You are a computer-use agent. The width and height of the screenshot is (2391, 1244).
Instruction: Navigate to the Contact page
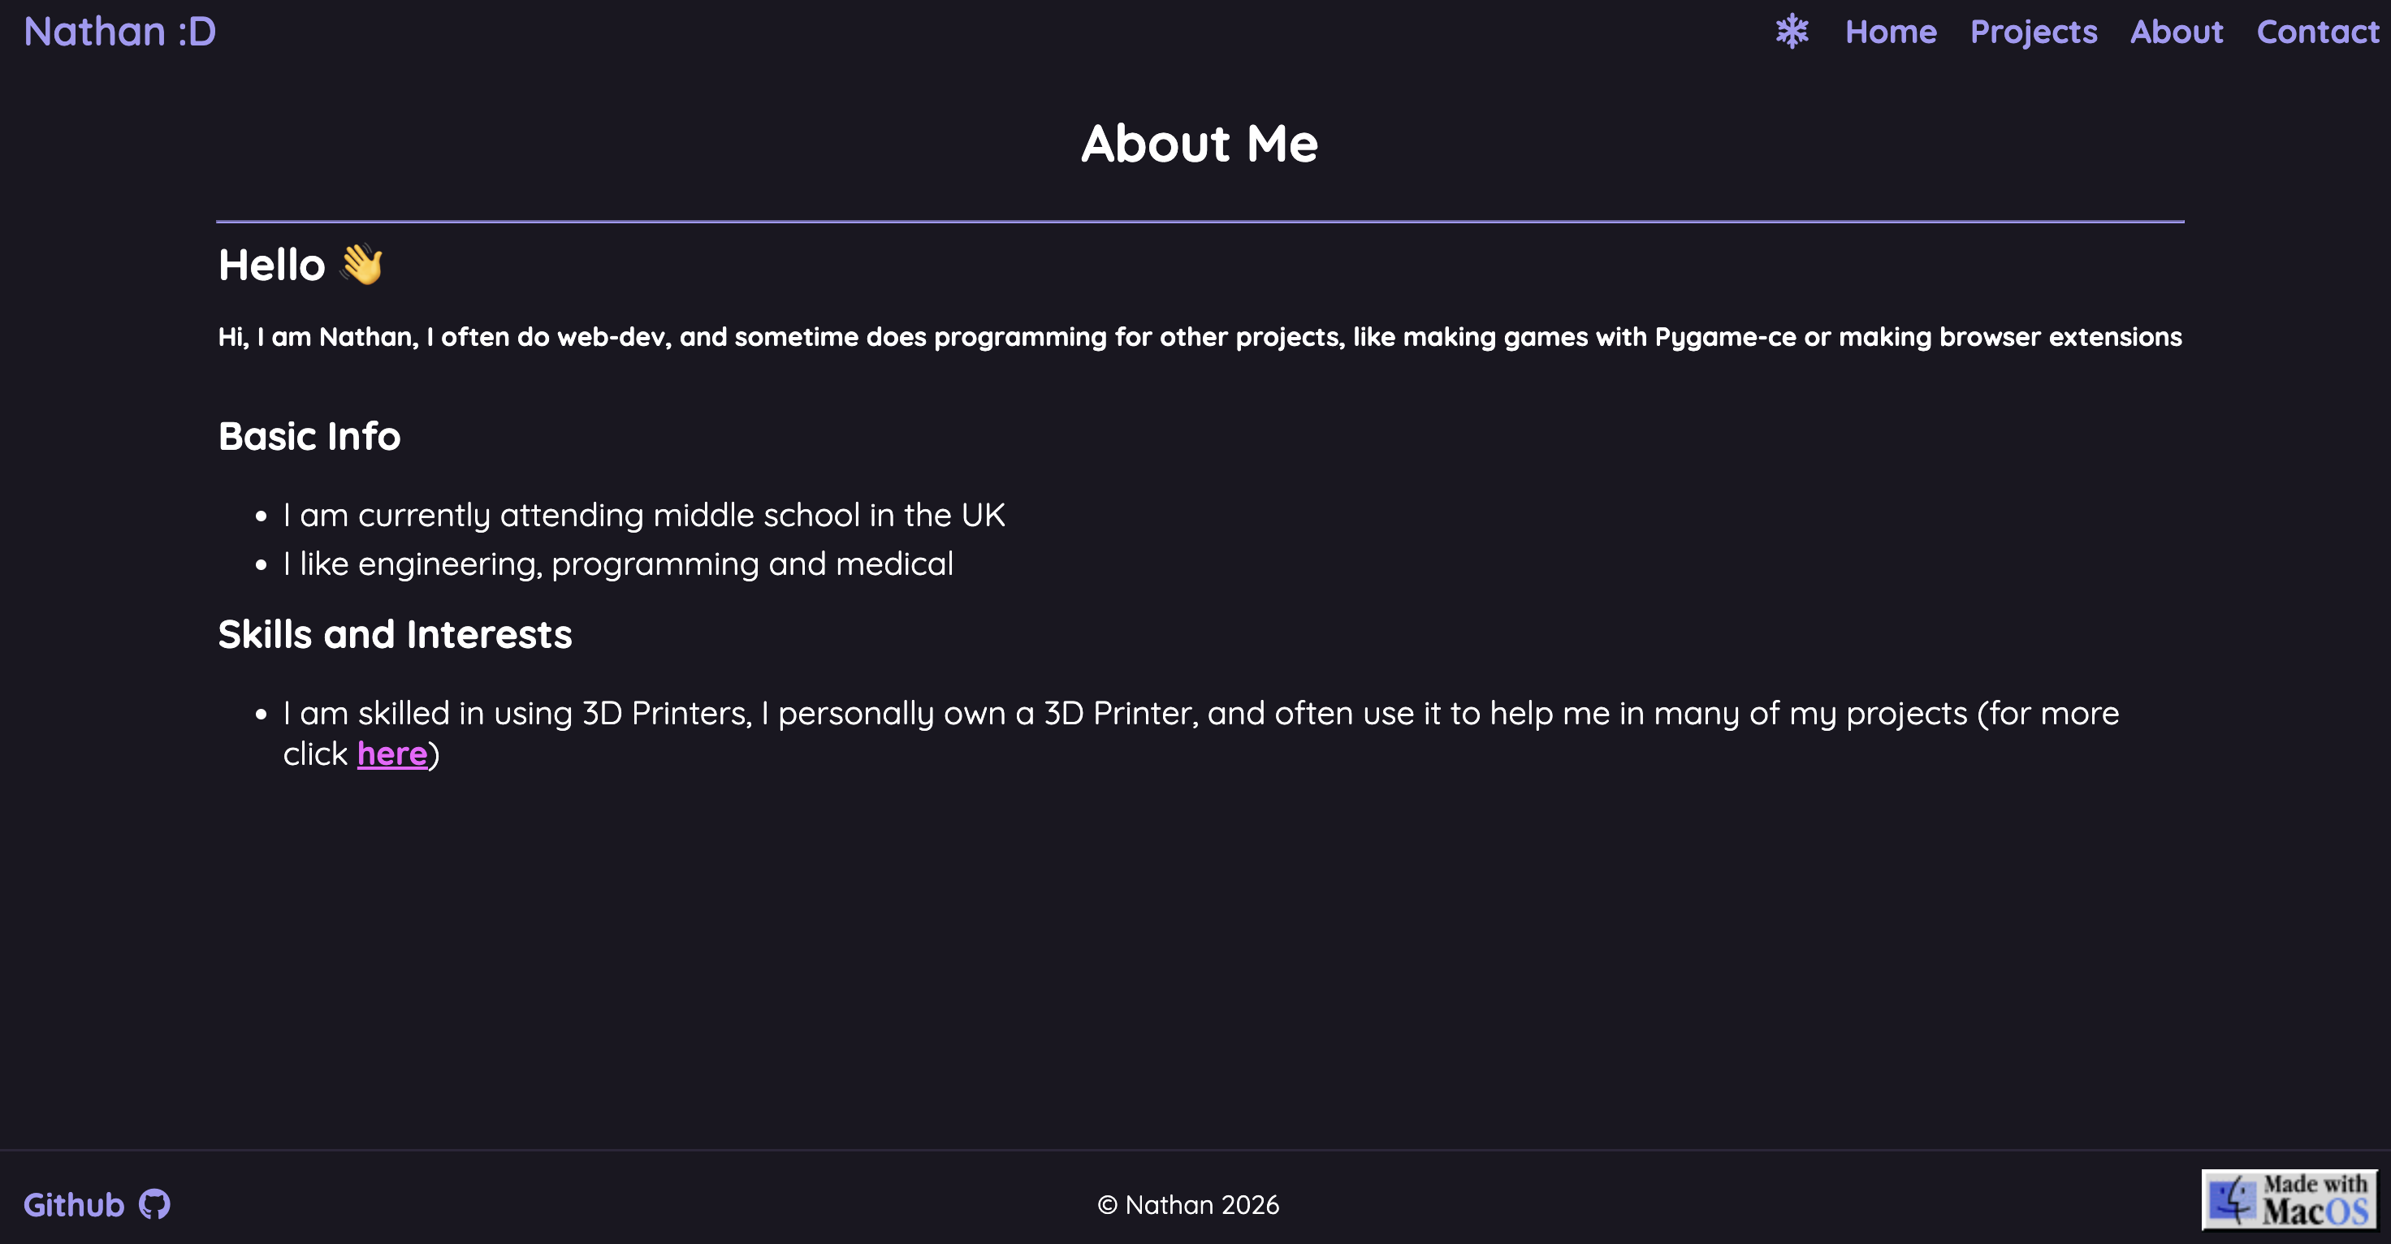[x=2318, y=32]
